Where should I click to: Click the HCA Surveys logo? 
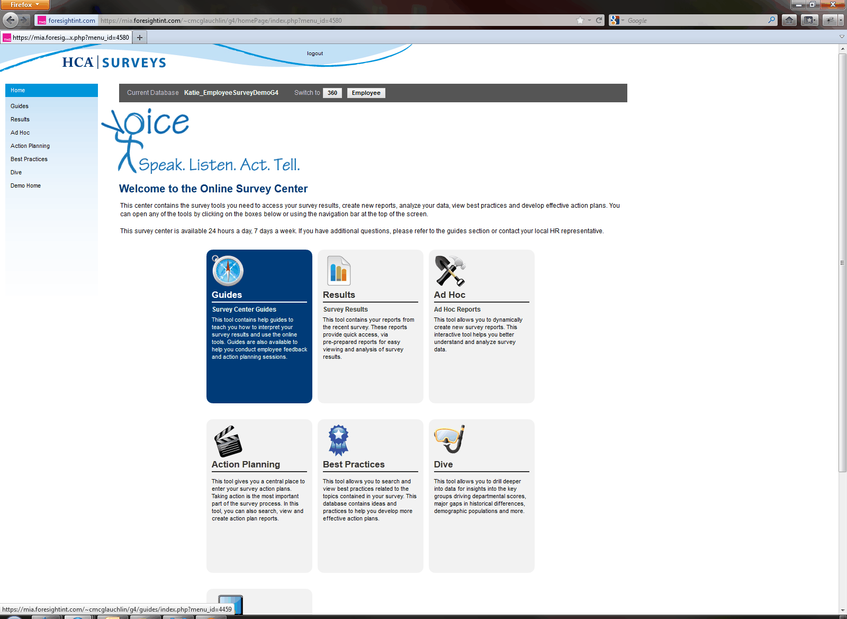(x=114, y=63)
